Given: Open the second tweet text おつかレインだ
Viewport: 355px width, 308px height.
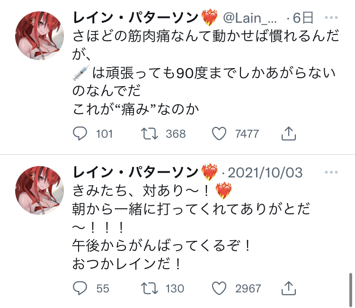Looking at the screenshot, I should click(x=126, y=264).
